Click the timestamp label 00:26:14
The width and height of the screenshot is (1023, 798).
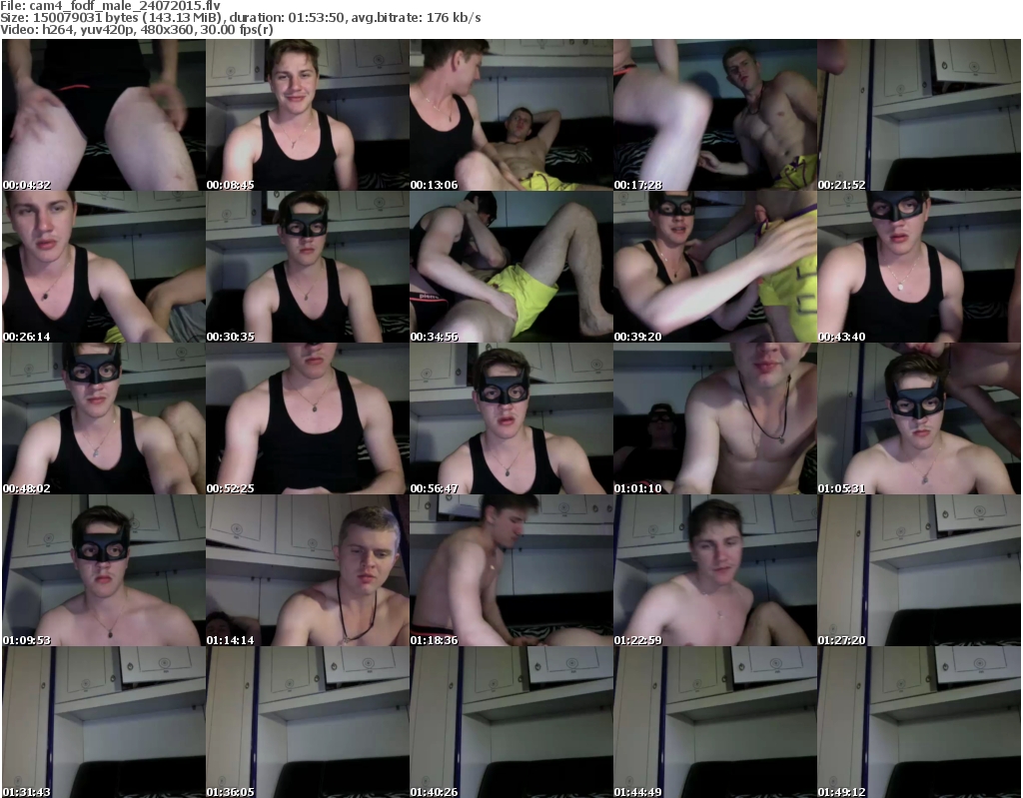click(x=26, y=337)
